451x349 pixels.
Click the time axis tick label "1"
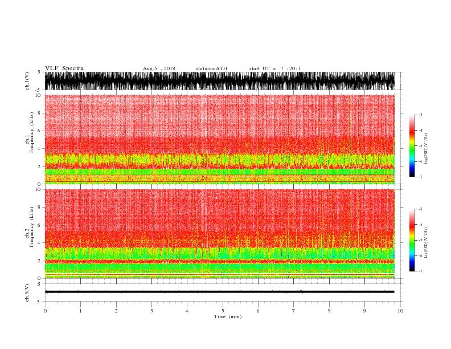pyautogui.click(x=80, y=311)
